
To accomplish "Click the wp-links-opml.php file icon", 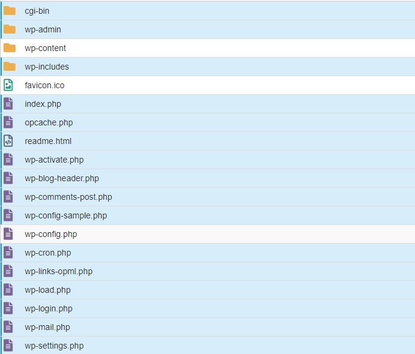I will pyautogui.click(x=8, y=271).
